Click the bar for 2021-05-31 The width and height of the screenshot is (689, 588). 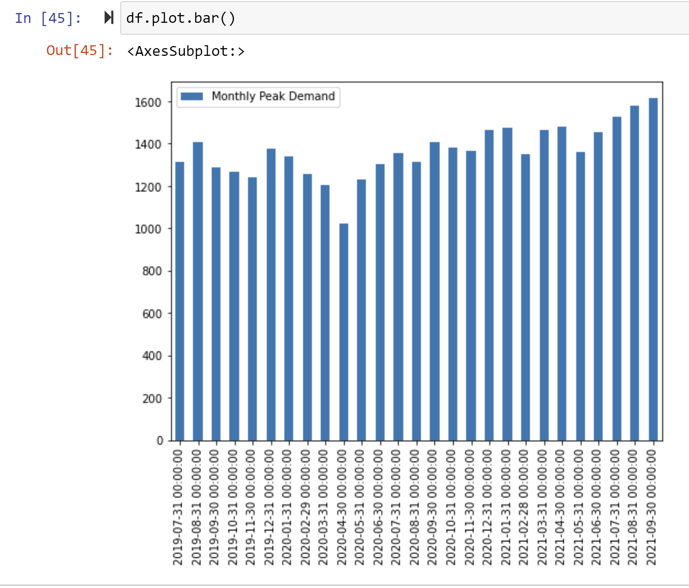coord(580,296)
